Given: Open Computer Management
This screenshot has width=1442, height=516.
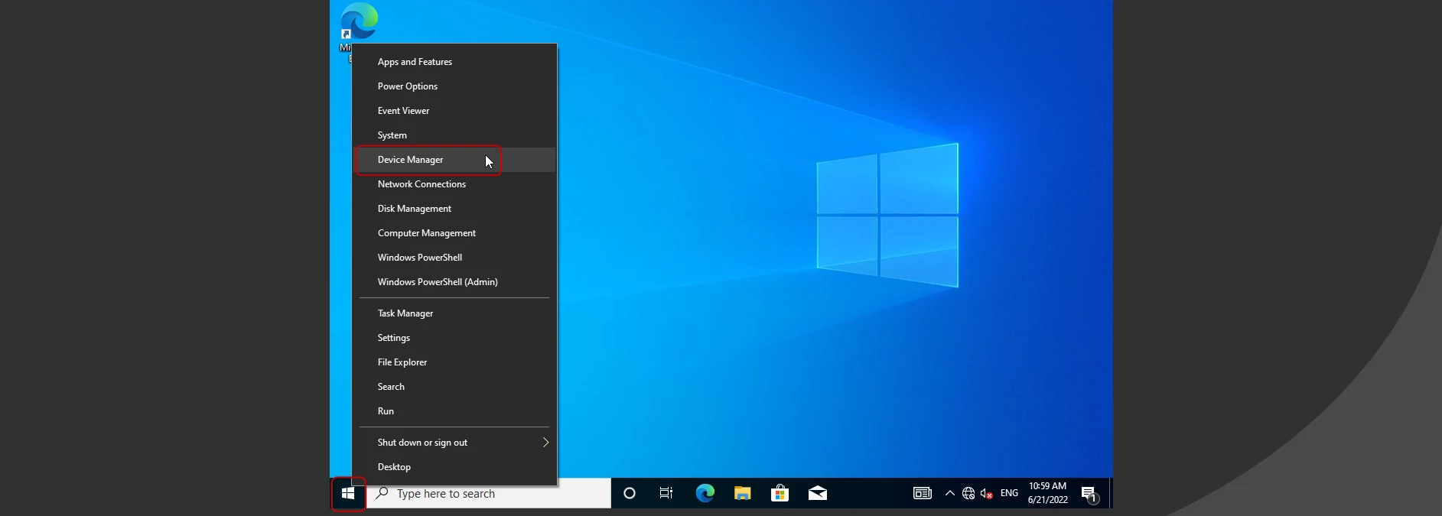Looking at the screenshot, I should tap(454, 233).
